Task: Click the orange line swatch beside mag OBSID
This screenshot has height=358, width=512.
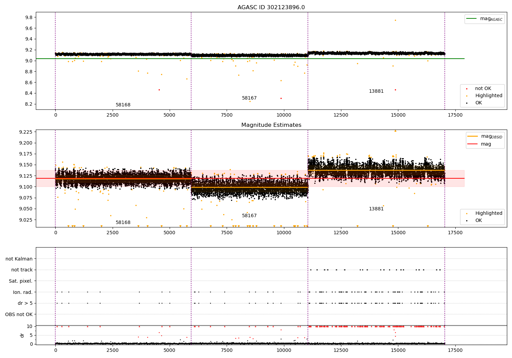Action: pos(472,136)
